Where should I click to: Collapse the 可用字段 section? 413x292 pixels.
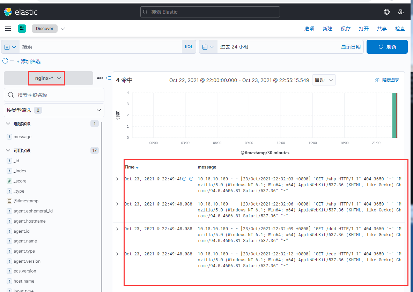pos(8,150)
